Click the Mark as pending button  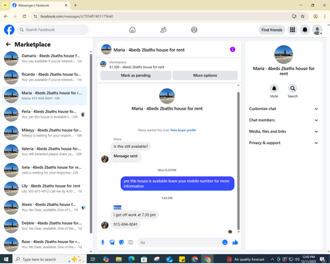(x=136, y=75)
